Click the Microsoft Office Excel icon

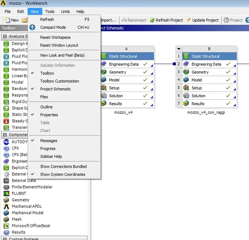[x=6, y=226]
